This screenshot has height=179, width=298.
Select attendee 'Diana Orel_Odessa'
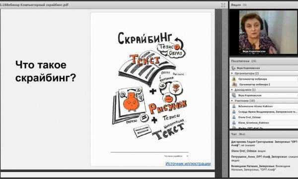(249, 117)
